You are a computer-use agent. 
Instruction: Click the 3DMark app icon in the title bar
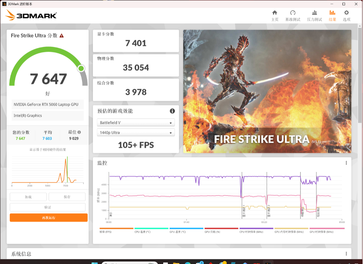4,4
